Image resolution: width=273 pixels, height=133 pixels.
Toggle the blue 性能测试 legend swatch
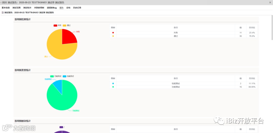(x=65, y=76)
